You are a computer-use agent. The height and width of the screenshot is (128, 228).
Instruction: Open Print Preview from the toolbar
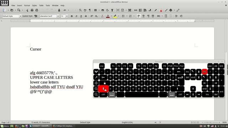coord(37,10)
